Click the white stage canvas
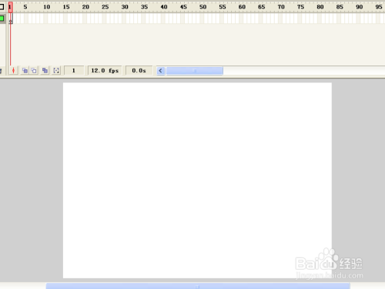385x289 pixels. 197,180
